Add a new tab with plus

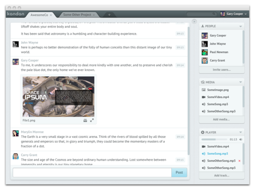point(109,15)
